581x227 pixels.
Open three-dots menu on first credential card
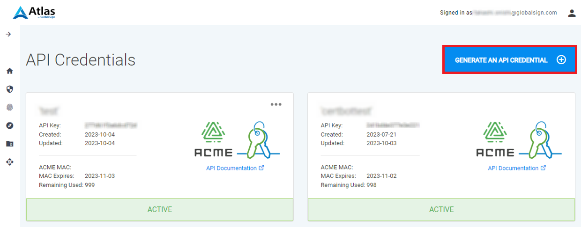tap(276, 104)
